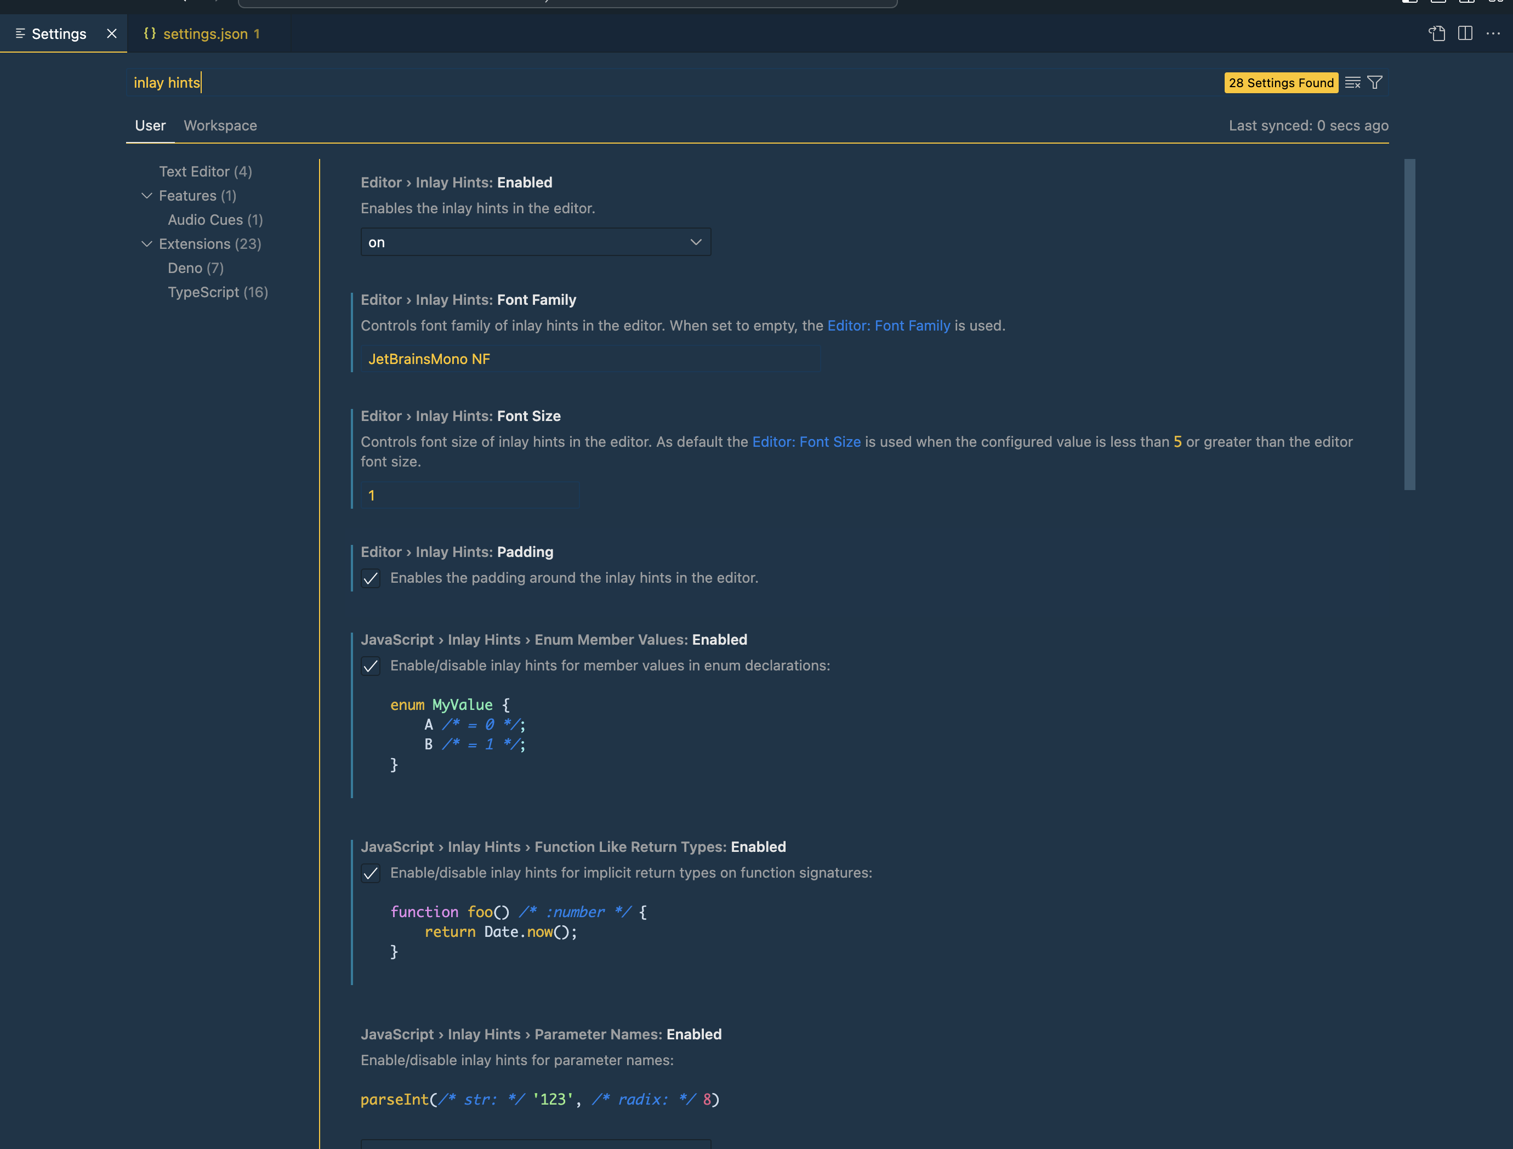Image resolution: width=1513 pixels, height=1149 pixels.
Task: Collapse the Features section chevron
Action: pyautogui.click(x=146, y=196)
